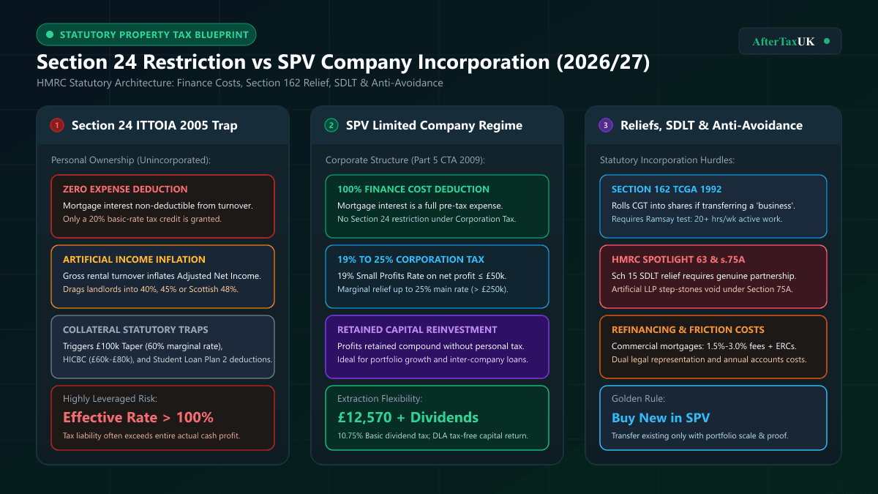Click 'Profits retained compound without personal tax.'

coord(429,346)
